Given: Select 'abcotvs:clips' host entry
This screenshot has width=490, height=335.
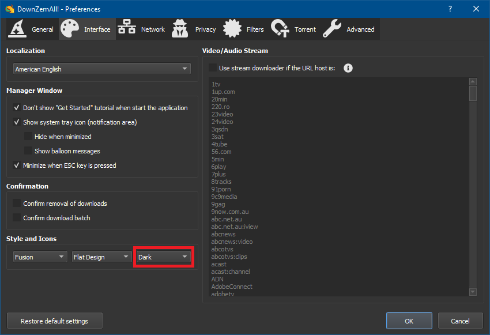Looking at the screenshot, I should pos(229,257).
